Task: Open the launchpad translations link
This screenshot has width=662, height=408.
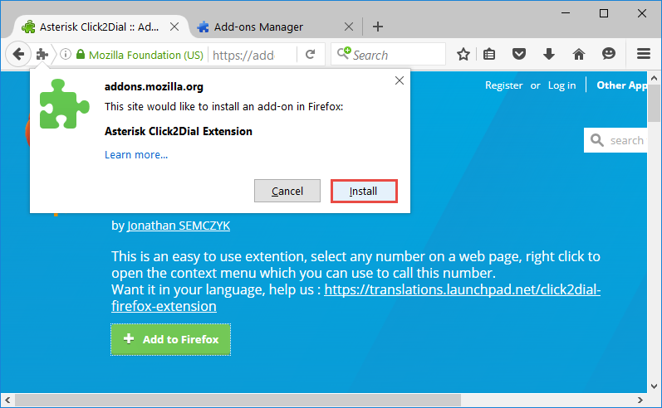Action: (x=356, y=298)
